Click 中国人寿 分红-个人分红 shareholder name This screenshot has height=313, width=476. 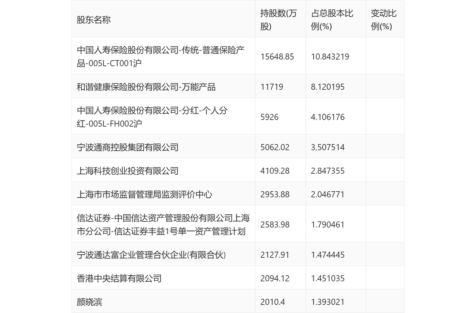coord(152,117)
